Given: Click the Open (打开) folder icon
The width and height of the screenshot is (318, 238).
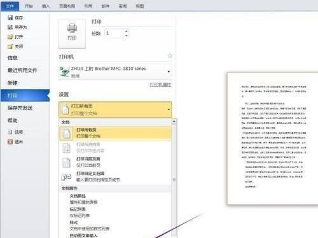Looking at the screenshot, I should click(x=10, y=37).
